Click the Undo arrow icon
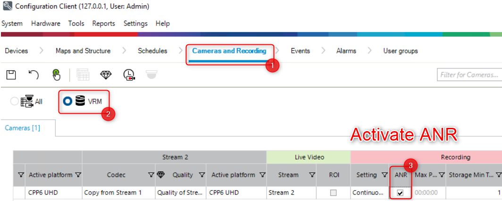The height and width of the screenshot is (201, 502). click(x=33, y=75)
